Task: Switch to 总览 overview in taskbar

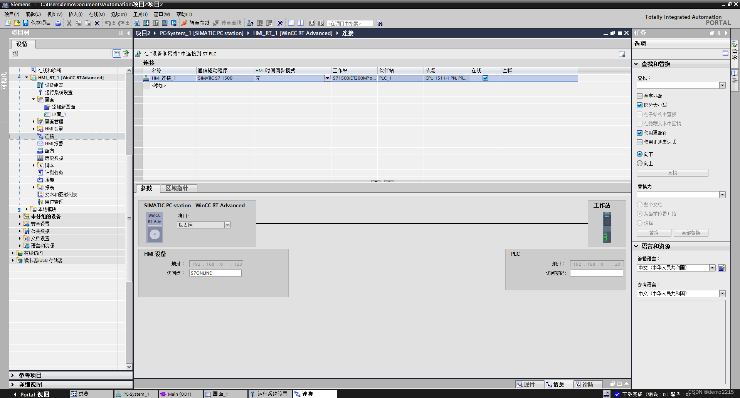Action: [x=91, y=394]
